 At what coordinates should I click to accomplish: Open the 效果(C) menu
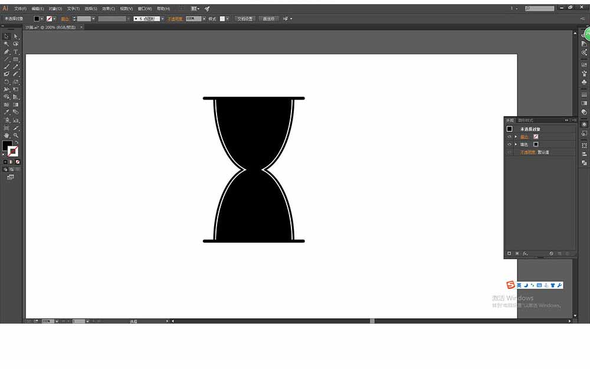click(109, 8)
